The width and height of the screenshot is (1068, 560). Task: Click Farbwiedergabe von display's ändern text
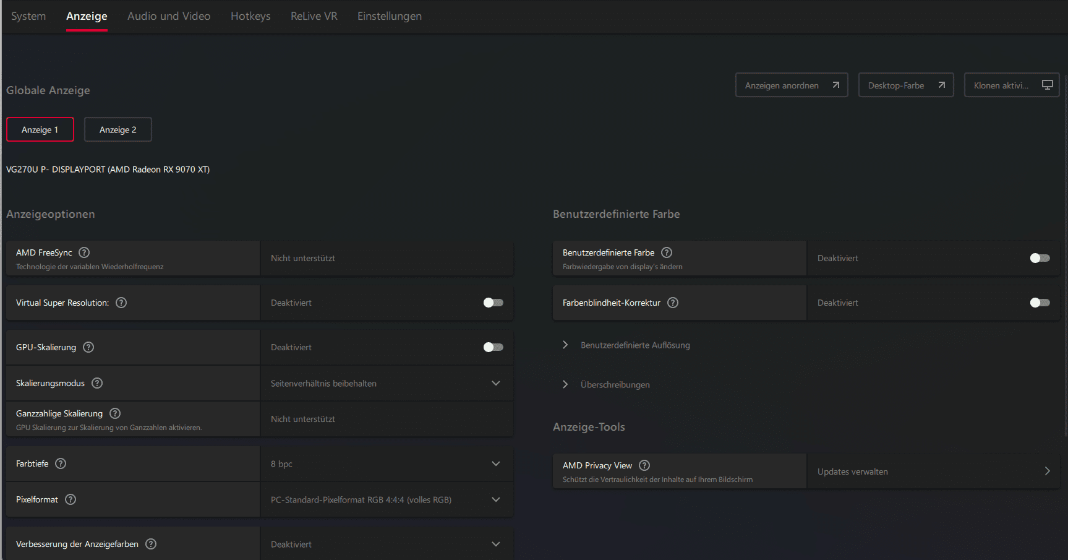coord(623,267)
